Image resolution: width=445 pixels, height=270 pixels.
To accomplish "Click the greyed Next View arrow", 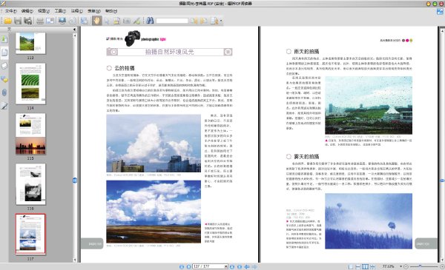I will [254, 266].
